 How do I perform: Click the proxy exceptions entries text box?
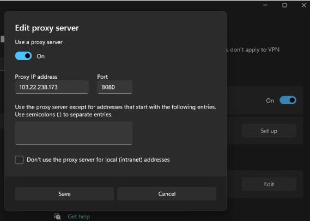click(74, 133)
